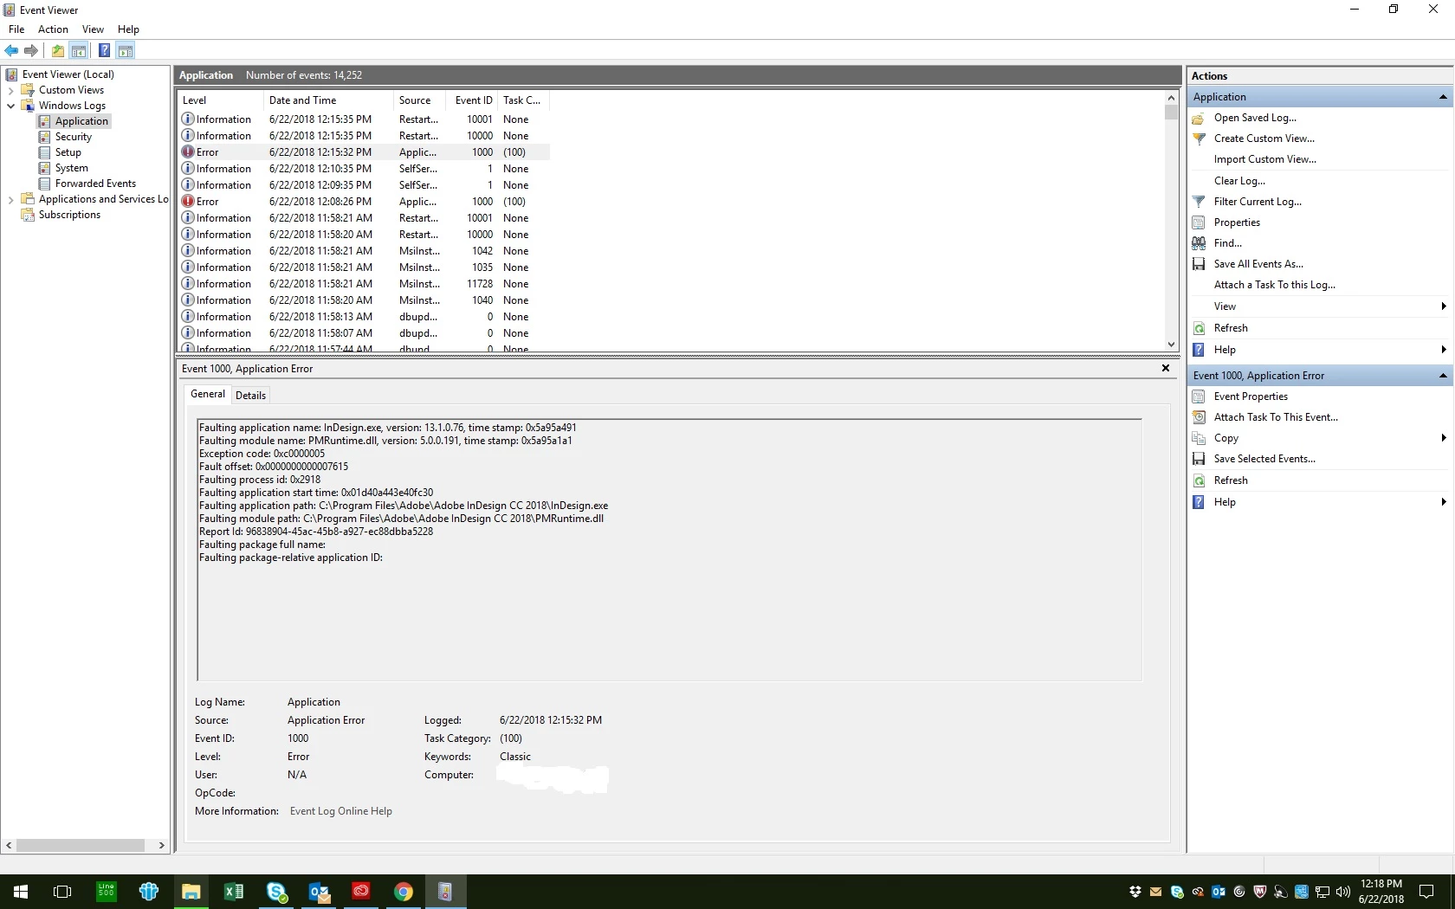Click the Show/Hide Console Tree toolbar icon

(x=79, y=50)
